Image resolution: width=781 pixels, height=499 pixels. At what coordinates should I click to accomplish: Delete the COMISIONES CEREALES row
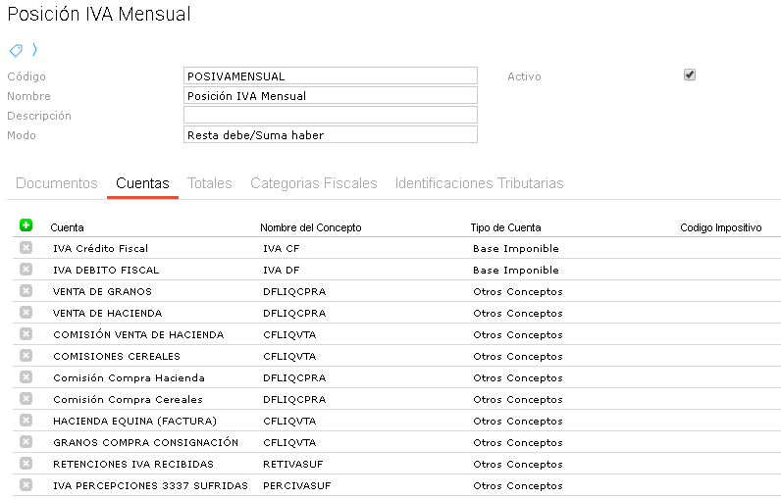coord(26,356)
